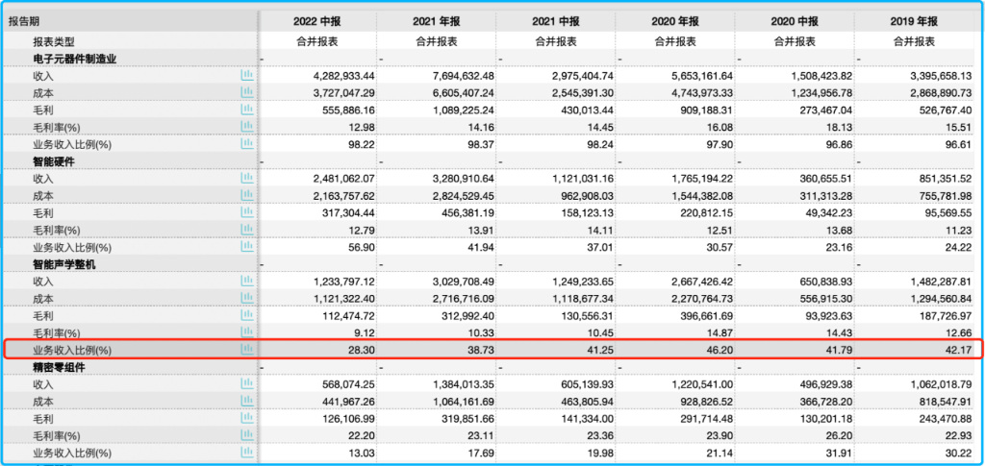The image size is (985, 466).
Task: Open chart icon for 智能硬件 成本 row
Action: [246, 195]
